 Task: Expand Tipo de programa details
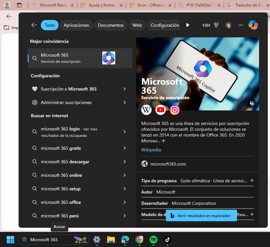pyautogui.click(x=252, y=180)
